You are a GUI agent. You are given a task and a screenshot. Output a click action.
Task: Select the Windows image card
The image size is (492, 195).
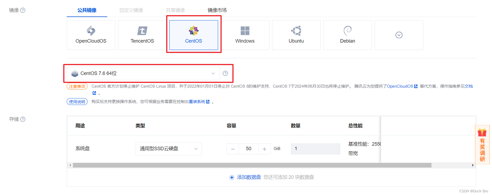click(x=245, y=35)
